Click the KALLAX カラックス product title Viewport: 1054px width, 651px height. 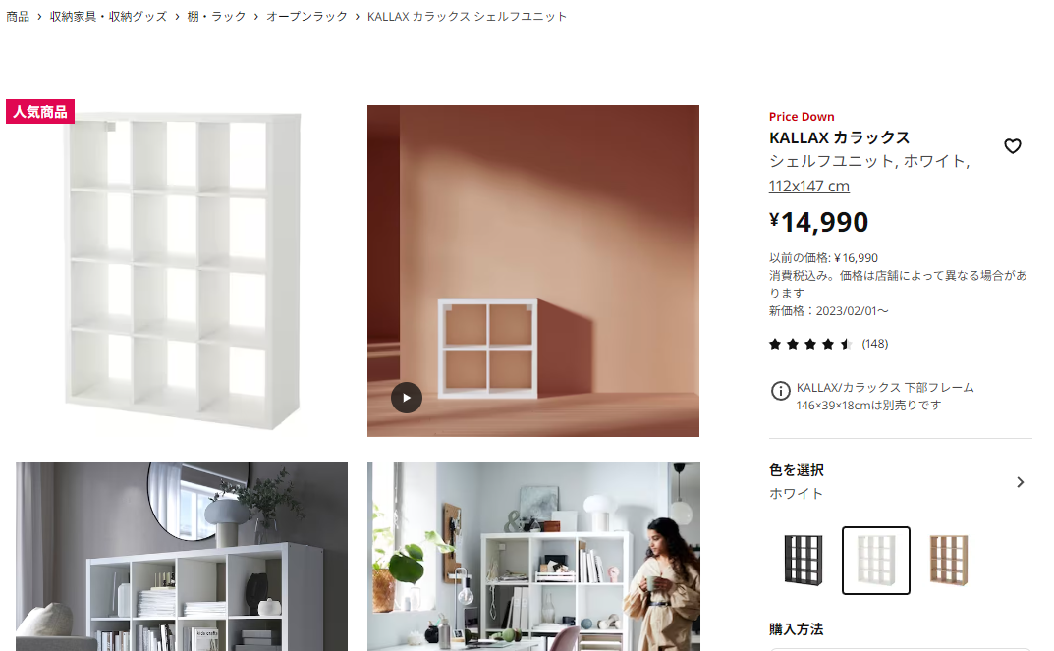coord(839,137)
